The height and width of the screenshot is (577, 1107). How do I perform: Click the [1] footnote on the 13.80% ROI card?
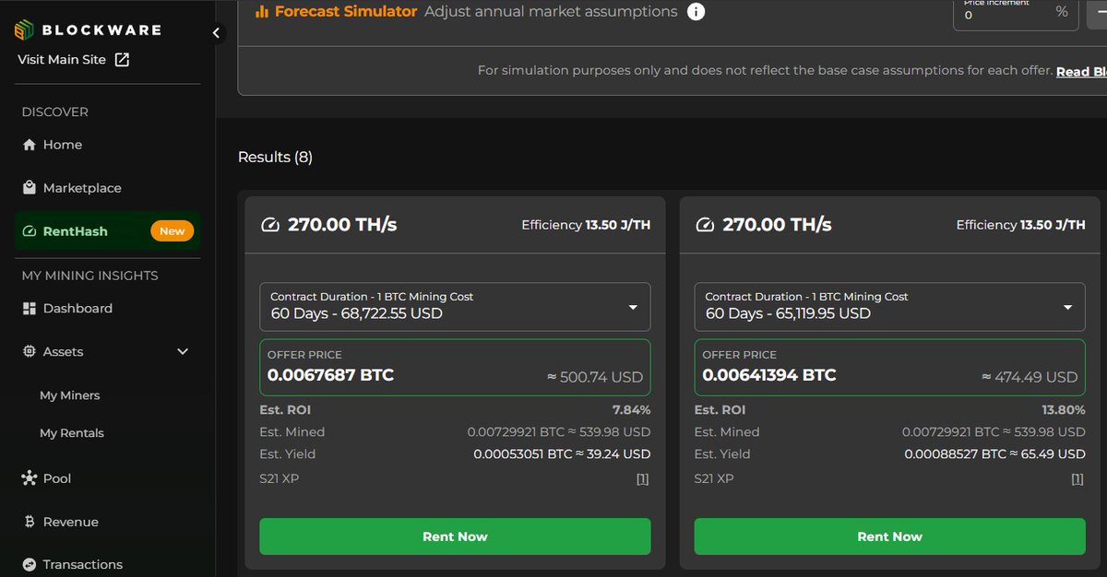tap(1077, 479)
